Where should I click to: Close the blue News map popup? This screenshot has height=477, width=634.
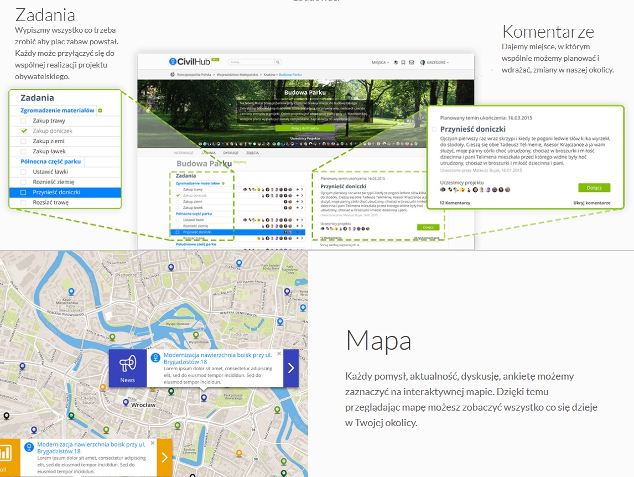pos(279,353)
